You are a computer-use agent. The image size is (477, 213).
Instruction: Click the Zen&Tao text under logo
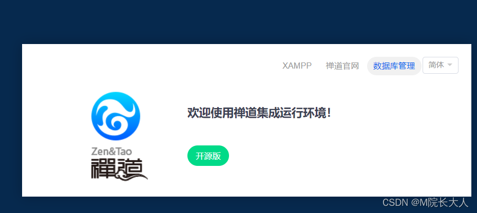(x=111, y=151)
